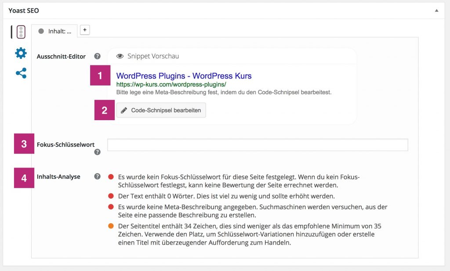
Task: Toggle the eye icon in Snippet Vorschau
Action: click(x=120, y=56)
